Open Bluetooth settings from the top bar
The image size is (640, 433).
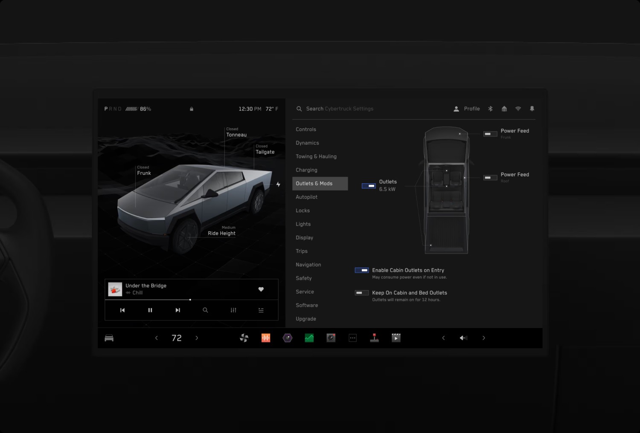(x=490, y=109)
